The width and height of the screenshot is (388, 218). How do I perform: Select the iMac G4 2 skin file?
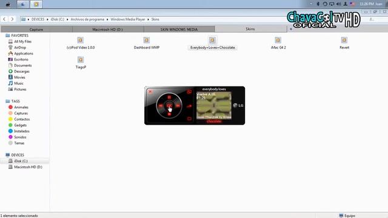[278, 43]
